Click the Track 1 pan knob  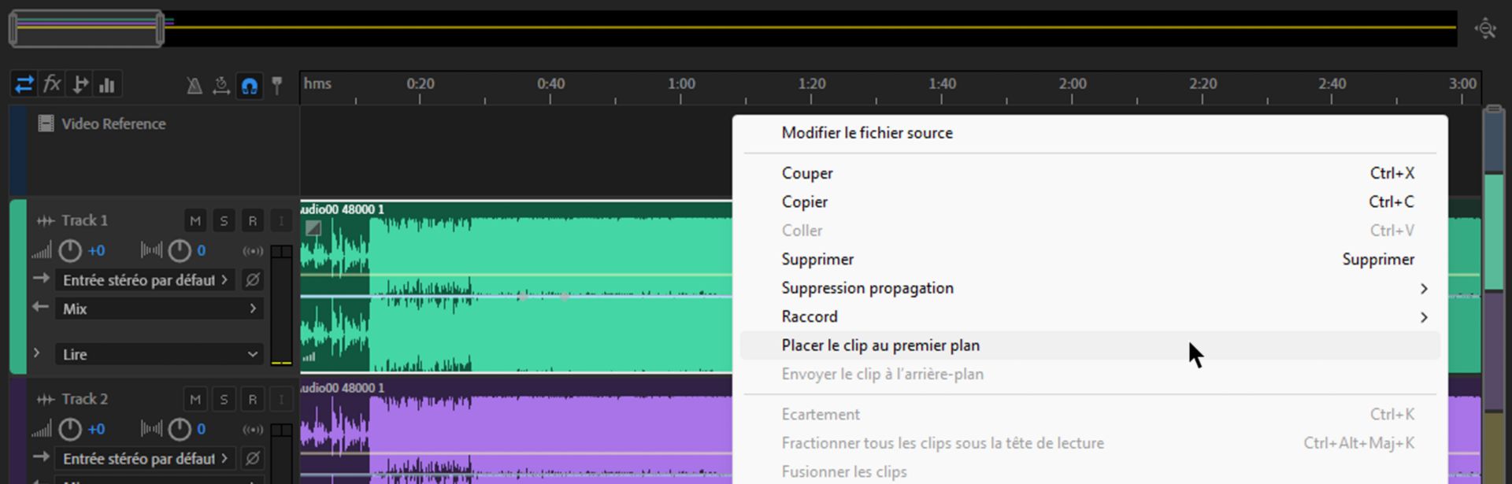pos(180,251)
